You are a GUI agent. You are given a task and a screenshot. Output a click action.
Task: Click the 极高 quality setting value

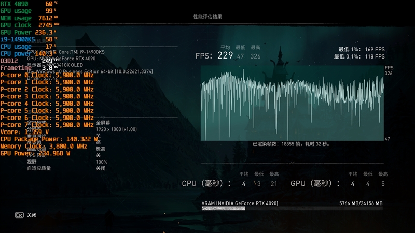pyautogui.click(x=101, y=149)
